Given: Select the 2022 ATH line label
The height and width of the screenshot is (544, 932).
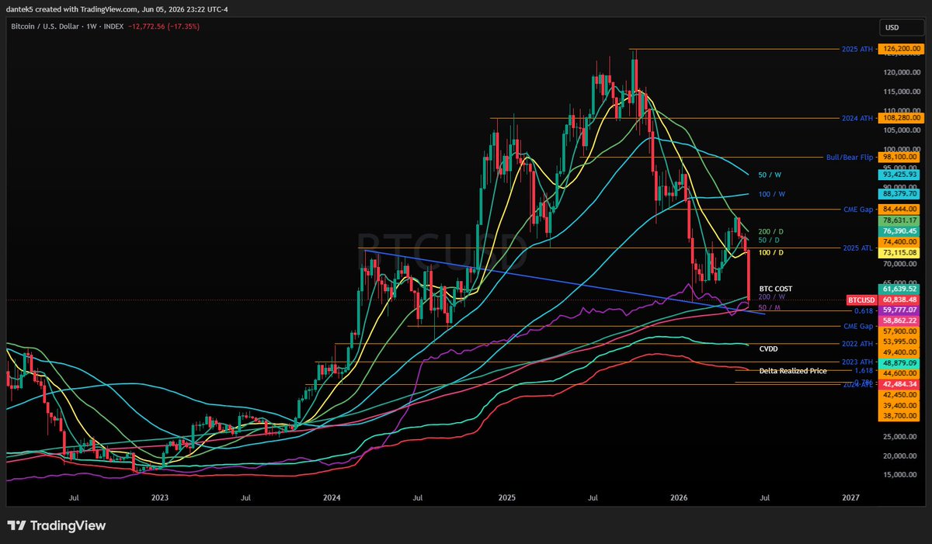Looking at the screenshot, I should pos(858,343).
